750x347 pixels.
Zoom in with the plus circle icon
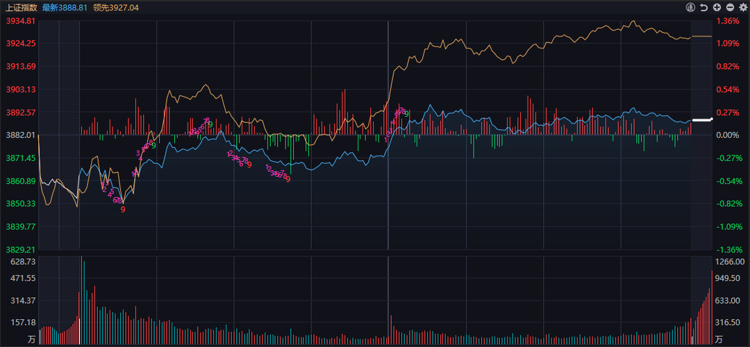click(x=717, y=7)
